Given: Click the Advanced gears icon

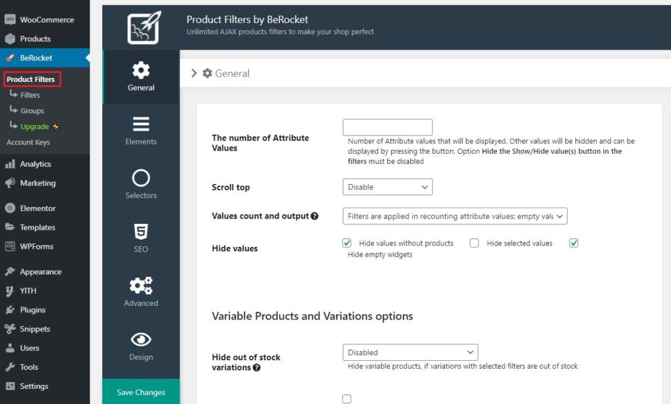Looking at the screenshot, I should click(141, 285).
